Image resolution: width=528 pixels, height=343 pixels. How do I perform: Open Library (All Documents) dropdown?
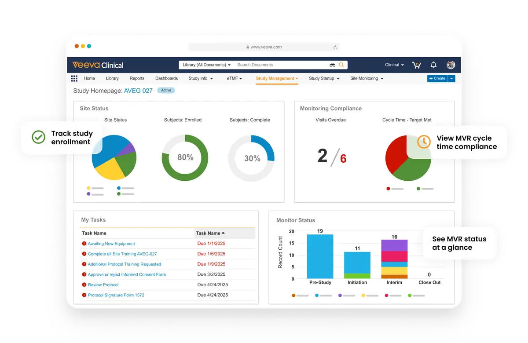pyautogui.click(x=206, y=65)
